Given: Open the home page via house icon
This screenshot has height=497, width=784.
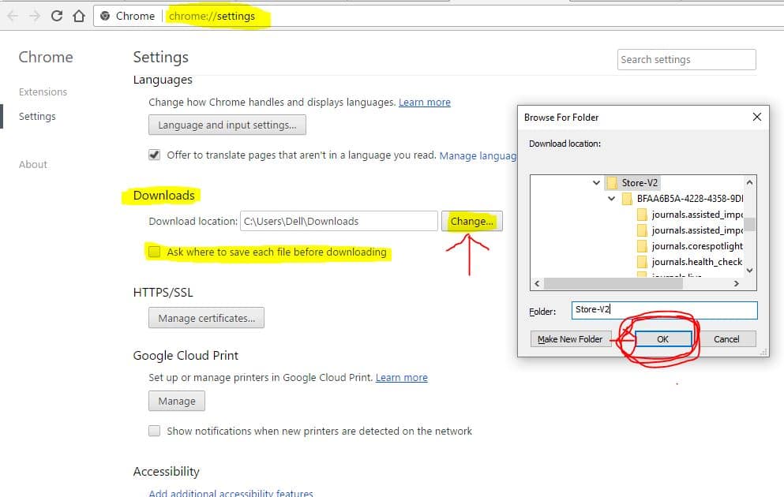Looking at the screenshot, I should 78,16.
